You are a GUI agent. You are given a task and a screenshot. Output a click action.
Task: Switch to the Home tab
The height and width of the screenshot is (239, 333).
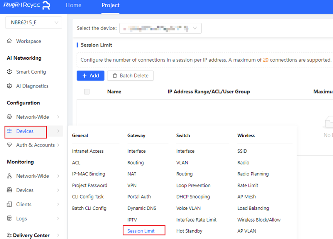coord(73,5)
